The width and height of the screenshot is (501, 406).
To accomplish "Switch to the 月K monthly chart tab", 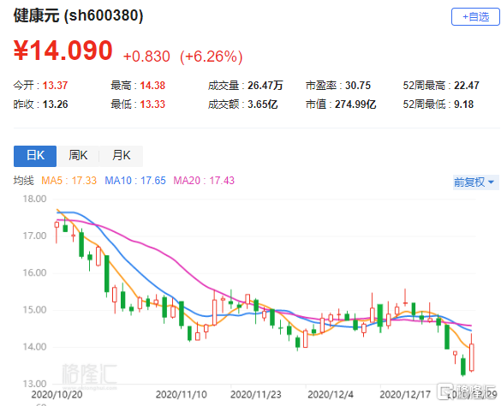I will pos(121,156).
